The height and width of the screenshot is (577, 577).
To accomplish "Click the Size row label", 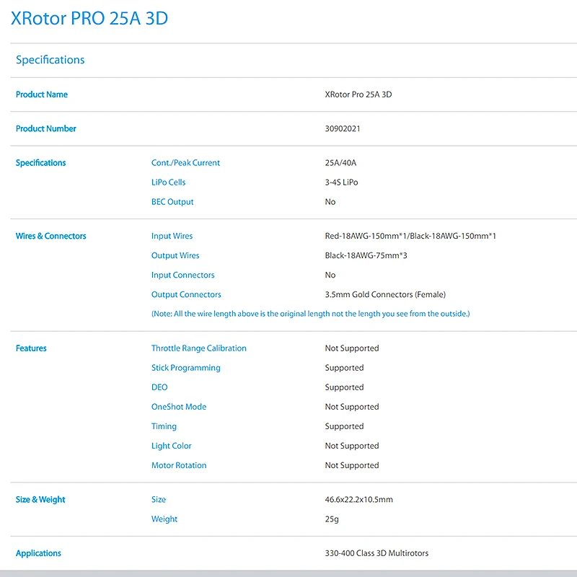I will 159,500.
